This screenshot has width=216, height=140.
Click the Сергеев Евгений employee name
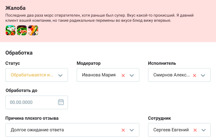tap(171, 130)
